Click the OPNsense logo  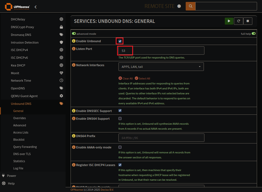coord(17,7)
